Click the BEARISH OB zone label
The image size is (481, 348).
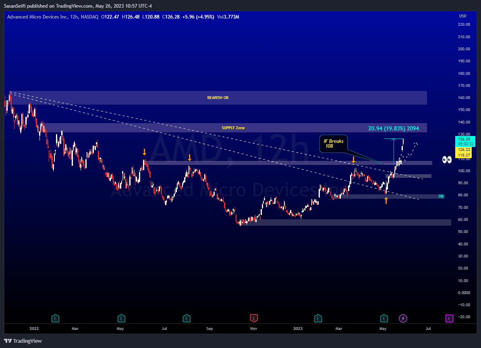coord(218,98)
